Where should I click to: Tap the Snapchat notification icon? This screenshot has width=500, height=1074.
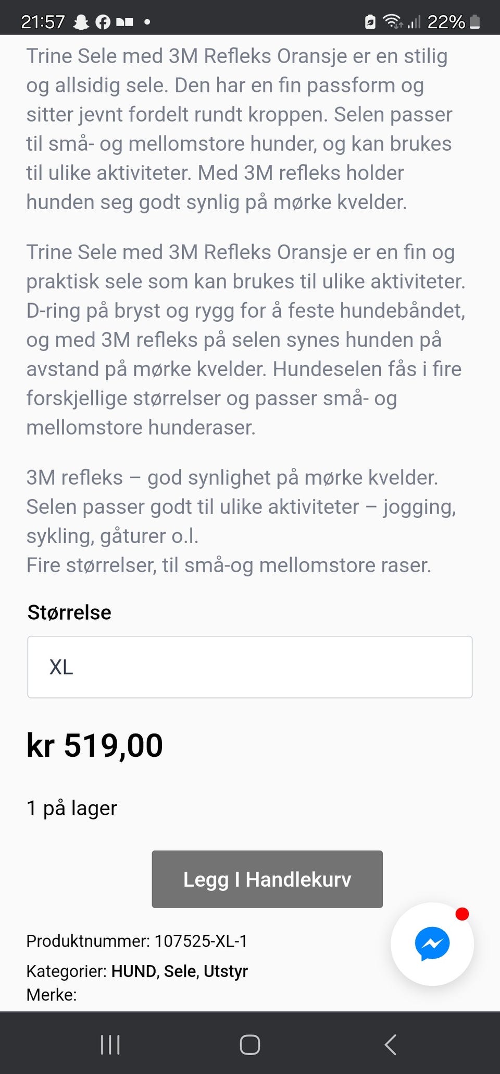coord(81,22)
